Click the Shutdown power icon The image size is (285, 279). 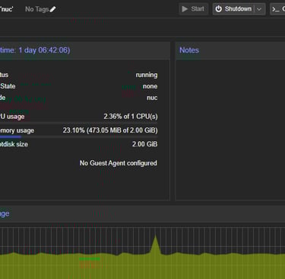[x=218, y=9]
